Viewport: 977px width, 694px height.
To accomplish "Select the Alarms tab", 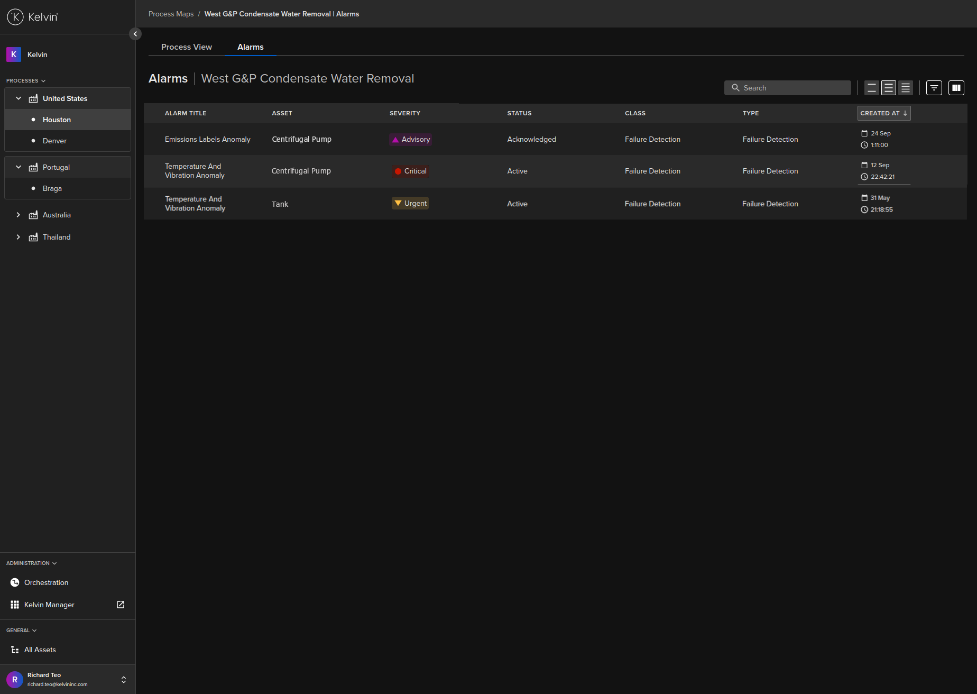I will tap(250, 47).
